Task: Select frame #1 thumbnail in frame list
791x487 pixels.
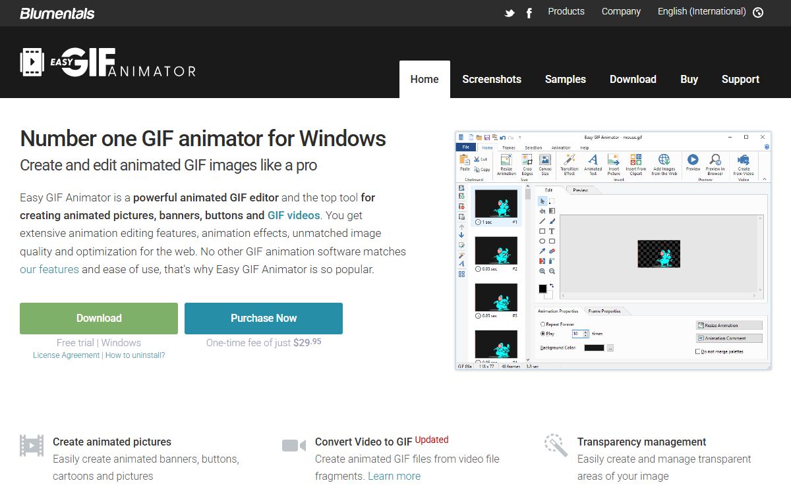Action: click(x=496, y=204)
